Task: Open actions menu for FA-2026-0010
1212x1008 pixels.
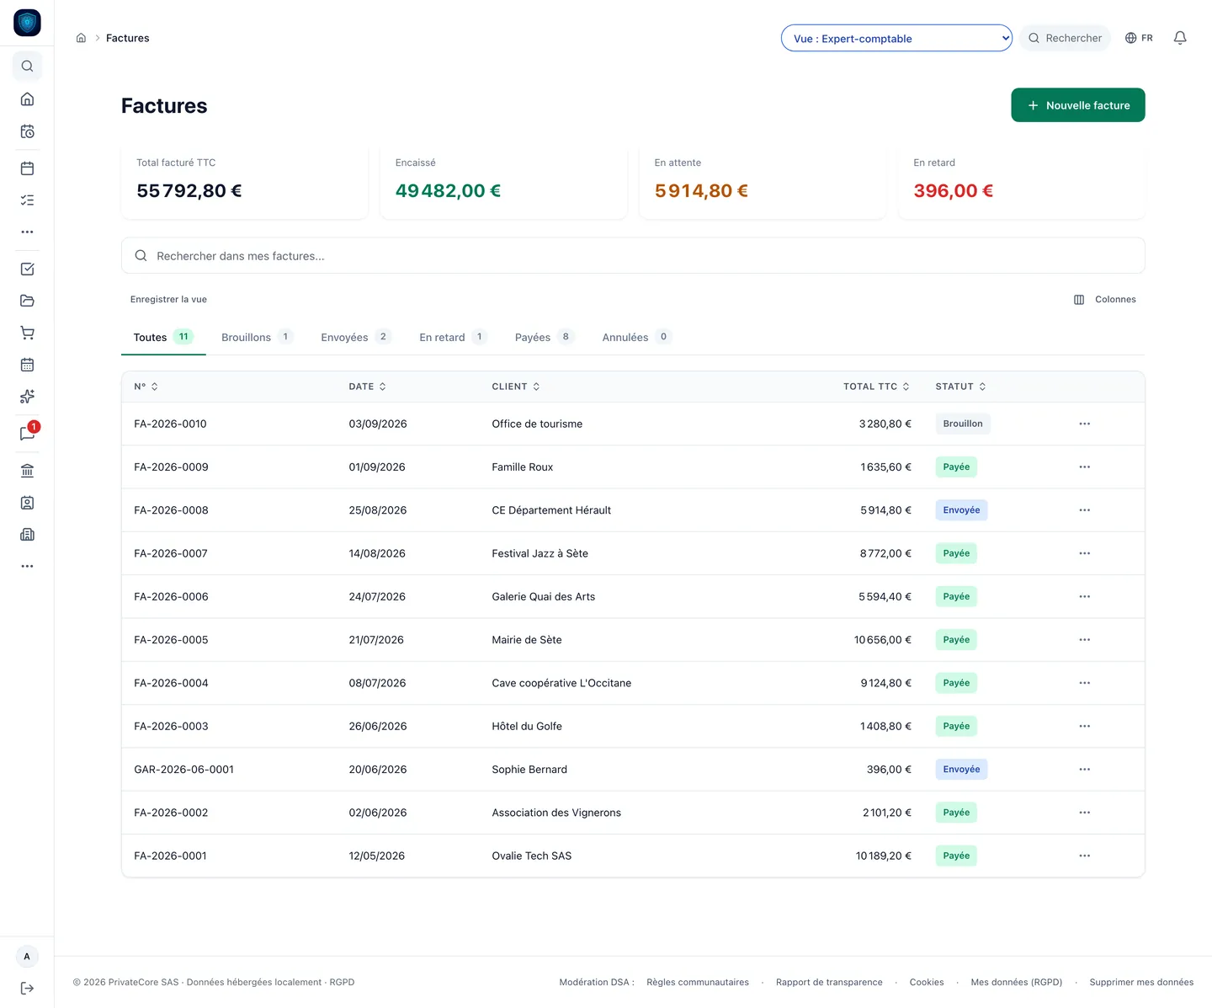Action: (x=1084, y=424)
